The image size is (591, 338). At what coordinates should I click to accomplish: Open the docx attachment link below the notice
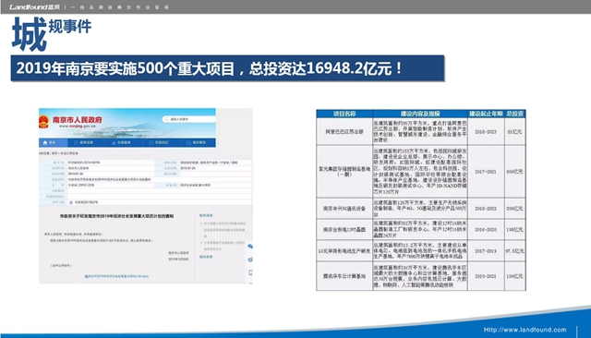[117, 276]
